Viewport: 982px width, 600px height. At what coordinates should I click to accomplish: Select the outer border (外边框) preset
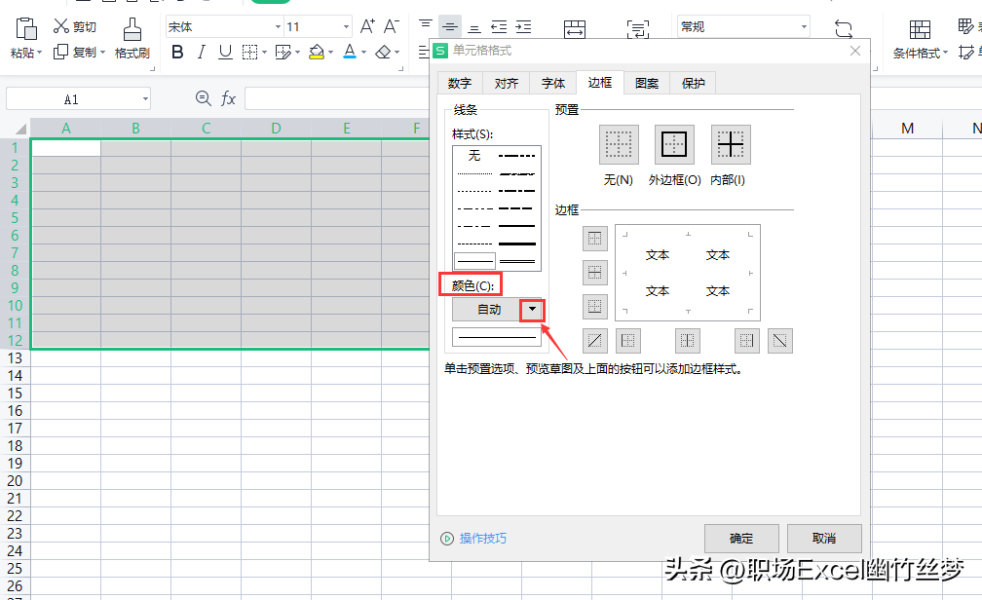(674, 145)
